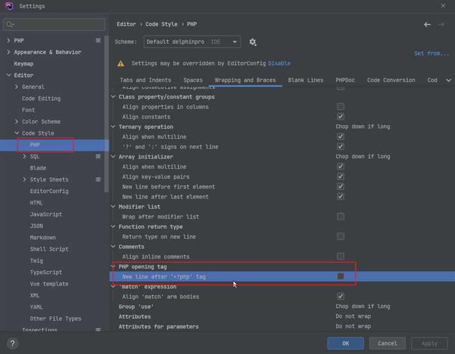The width and height of the screenshot is (455, 354).
Task: Toggle Ternary Align when multiline checkbox
Action: (x=340, y=137)
